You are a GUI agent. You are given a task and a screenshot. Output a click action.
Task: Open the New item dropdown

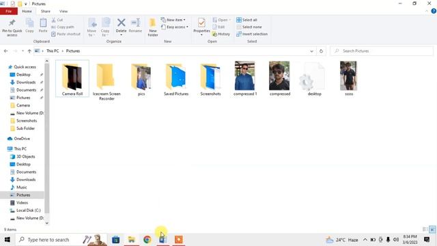coord(173,20)
